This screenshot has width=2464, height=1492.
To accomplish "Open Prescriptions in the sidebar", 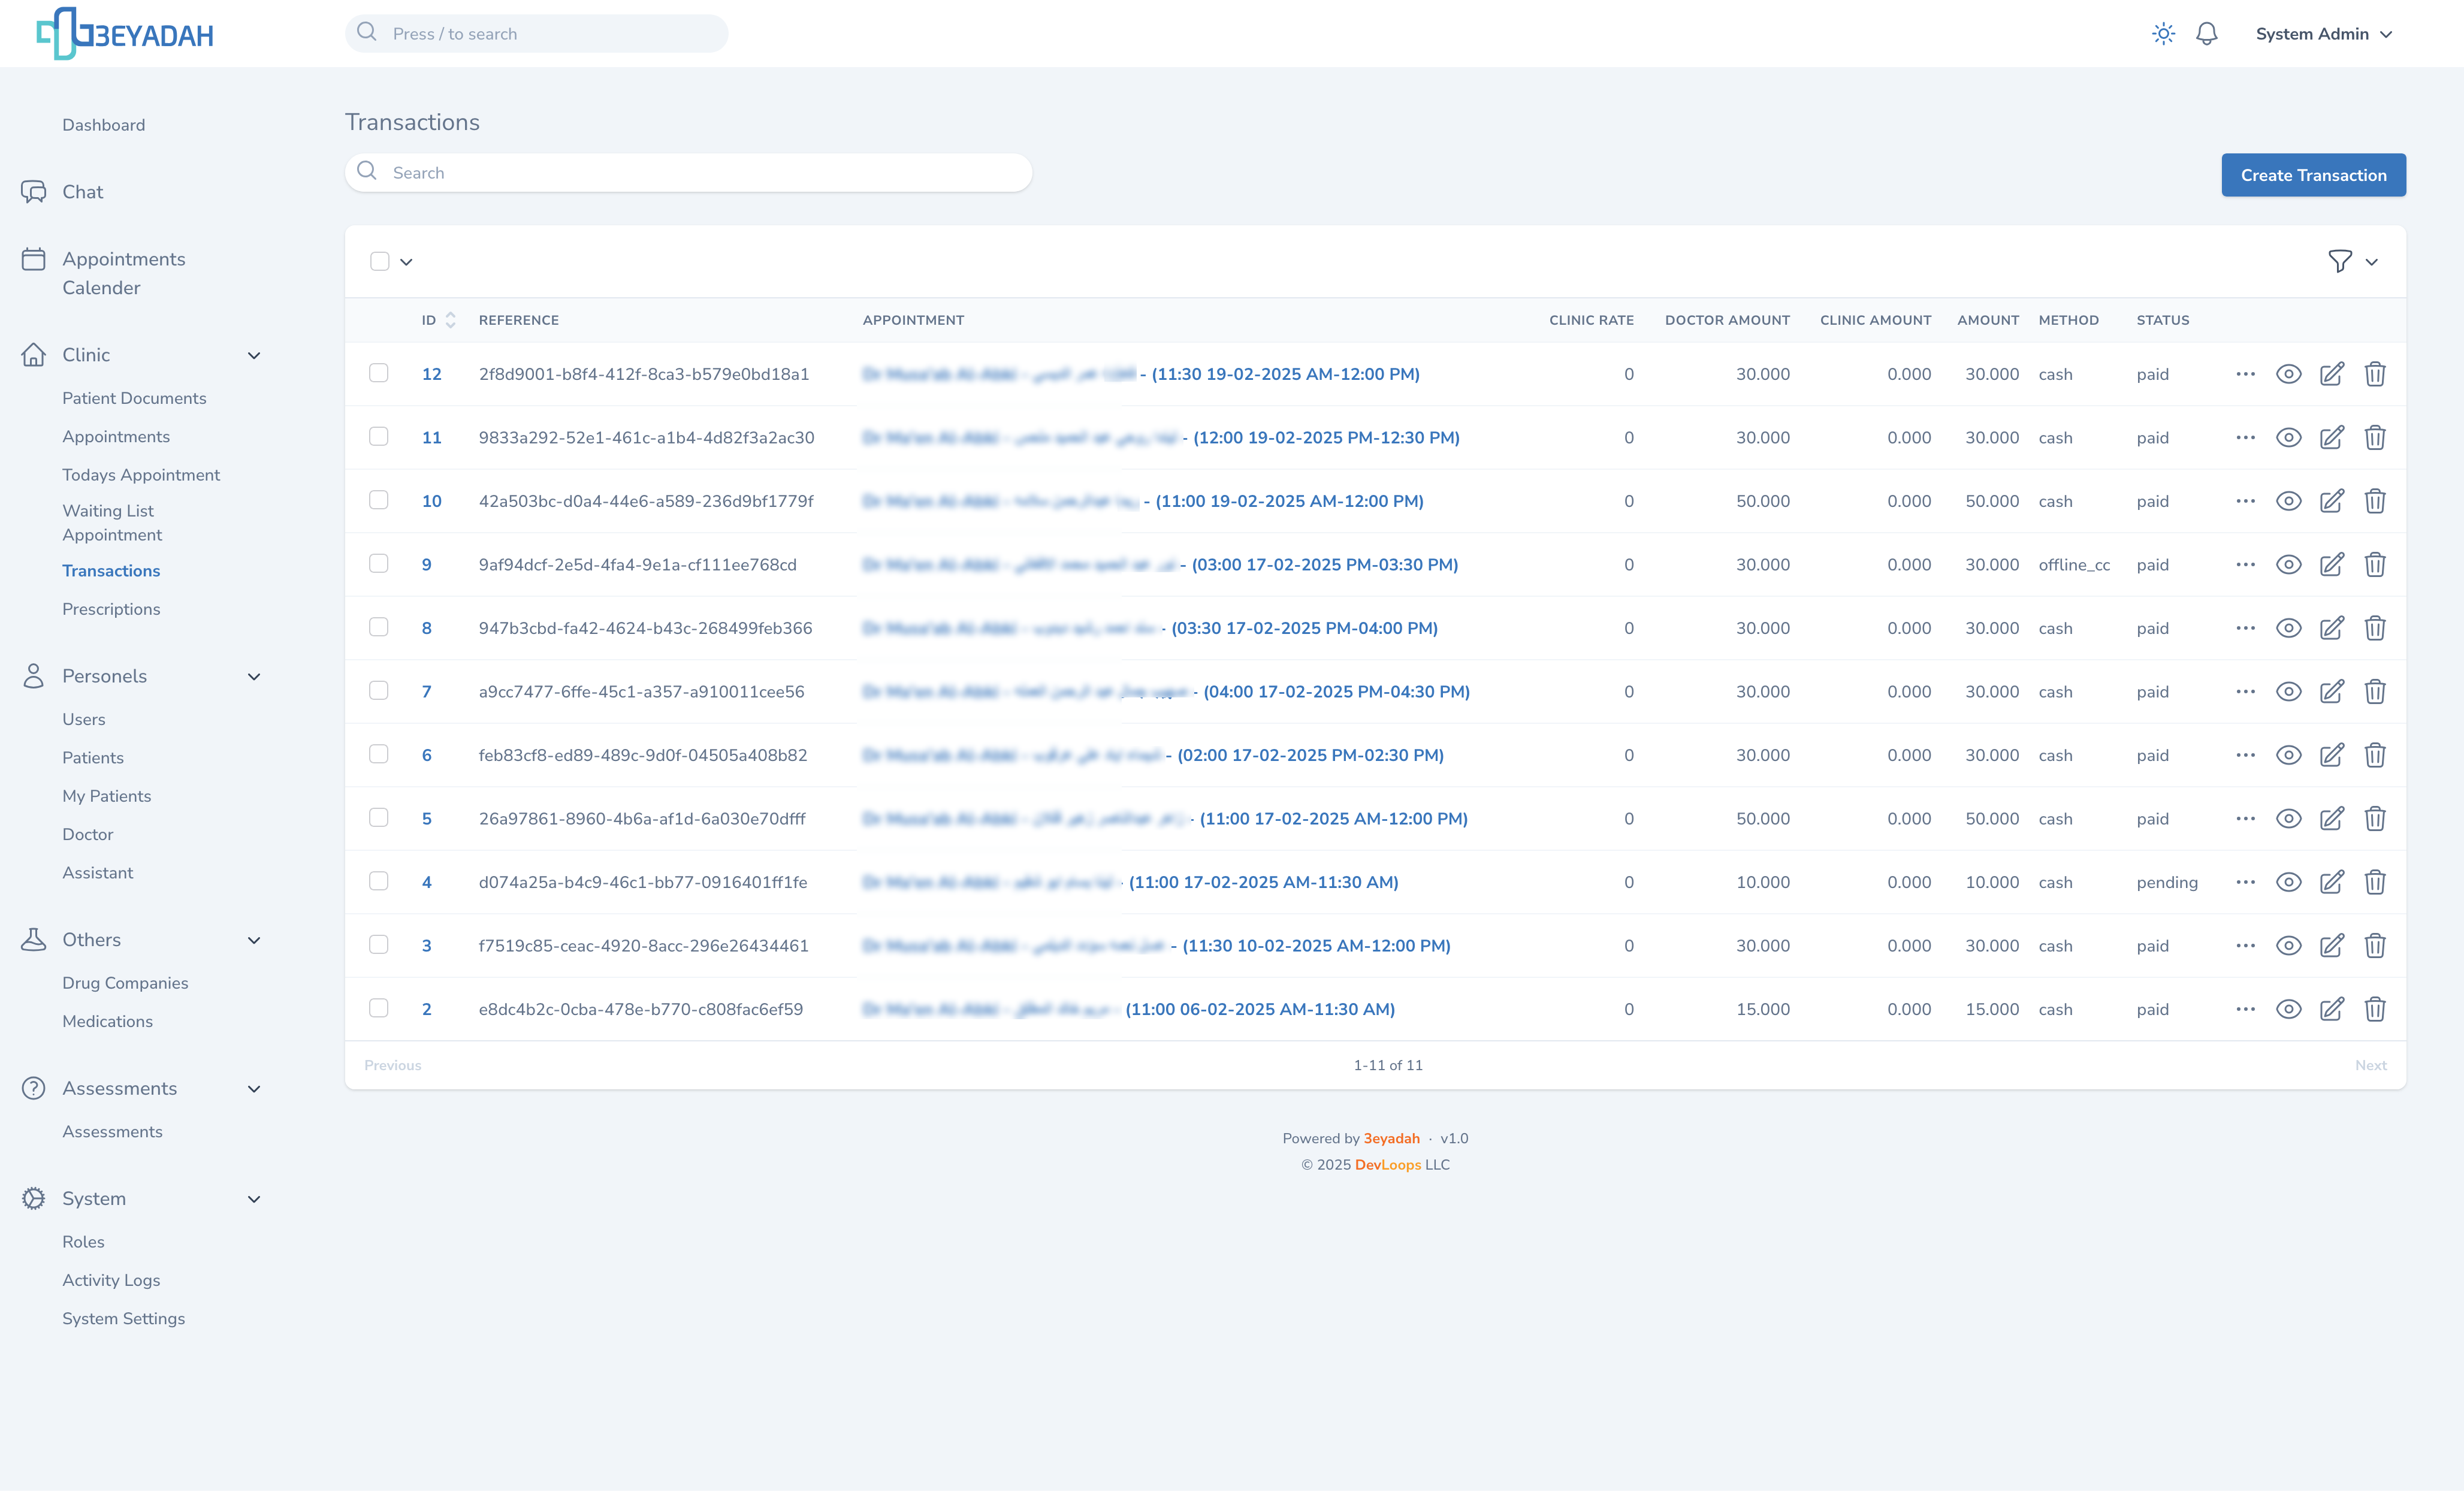I will pyautogui.click(x=111, y=609).
